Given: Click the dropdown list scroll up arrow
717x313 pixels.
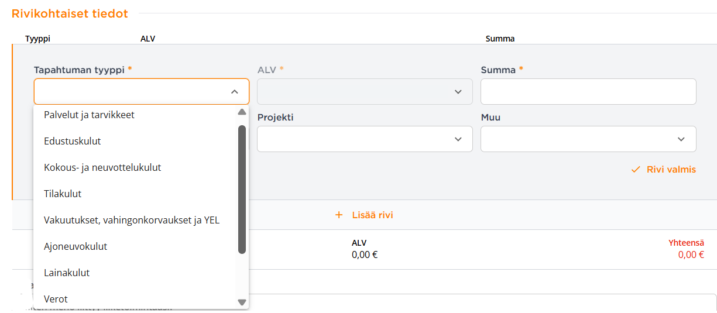Looking at the screenshot, I should click(x=242, y=112).
